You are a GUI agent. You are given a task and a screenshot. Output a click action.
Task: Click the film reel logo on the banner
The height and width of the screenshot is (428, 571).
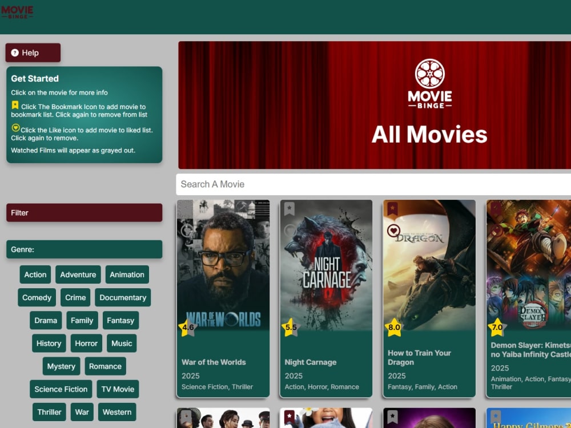pos(430,74)
